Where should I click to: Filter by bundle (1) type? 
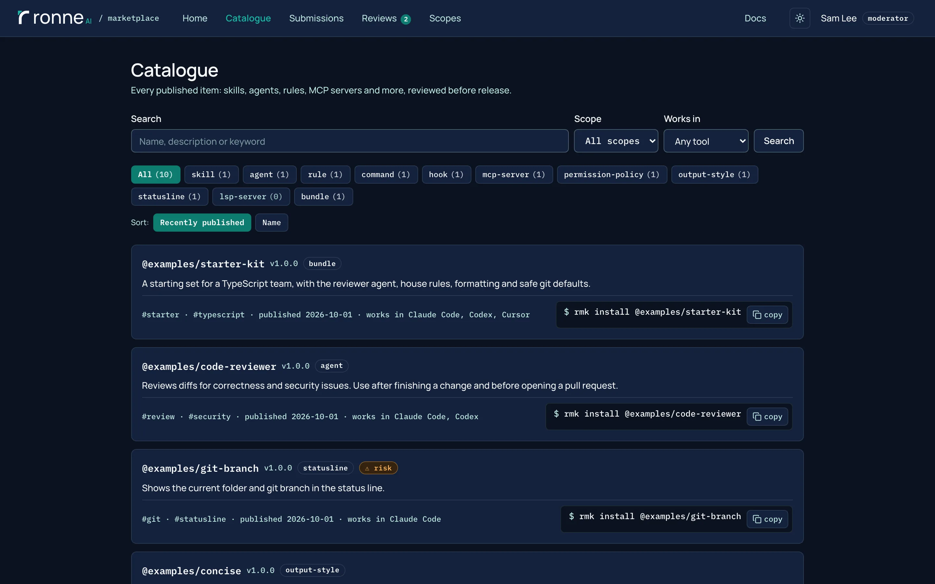(x=323, y=197)
